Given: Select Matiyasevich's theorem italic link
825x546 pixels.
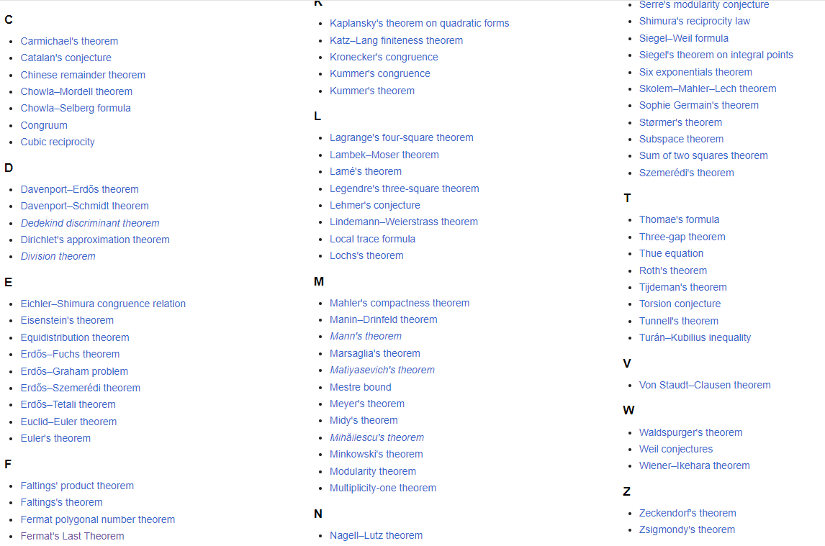Looking at the screenshot, I should (382, 370).
